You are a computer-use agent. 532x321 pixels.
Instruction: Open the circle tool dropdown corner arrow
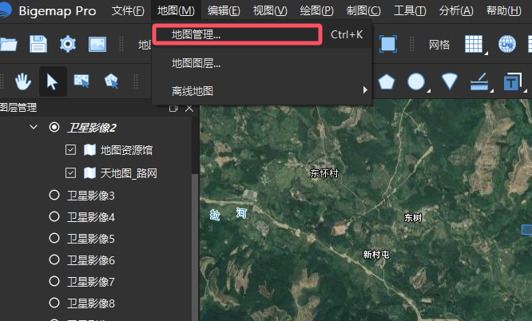428,90
